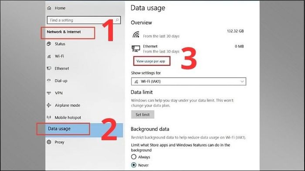Open VPN settings page
The width and height of the screenshot is (305, 171).
(x=59, y=93)
